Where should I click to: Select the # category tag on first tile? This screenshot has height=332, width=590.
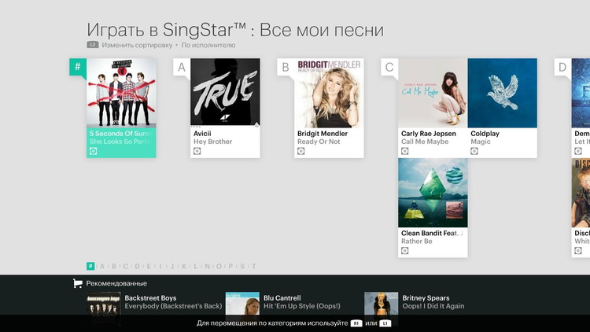pyautogui.click(x=77, y=67)
